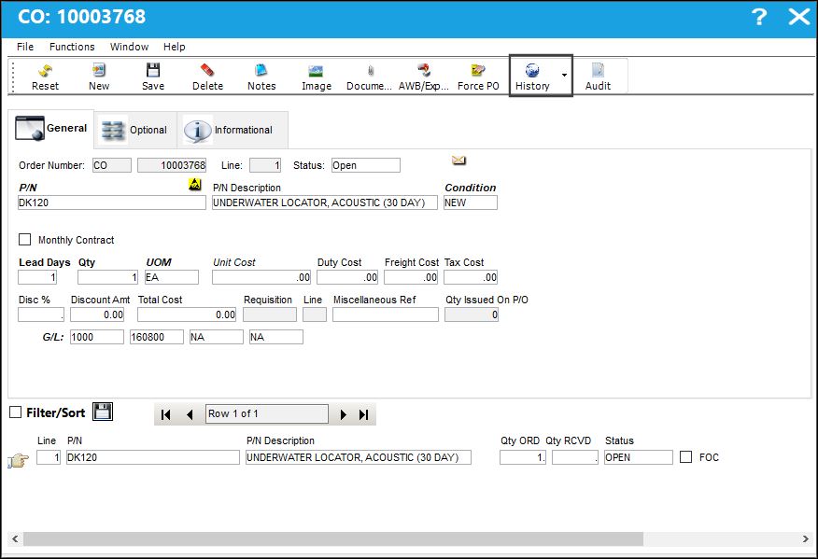Enable the Filter/Sort checkbox

[x=16, y=412]
